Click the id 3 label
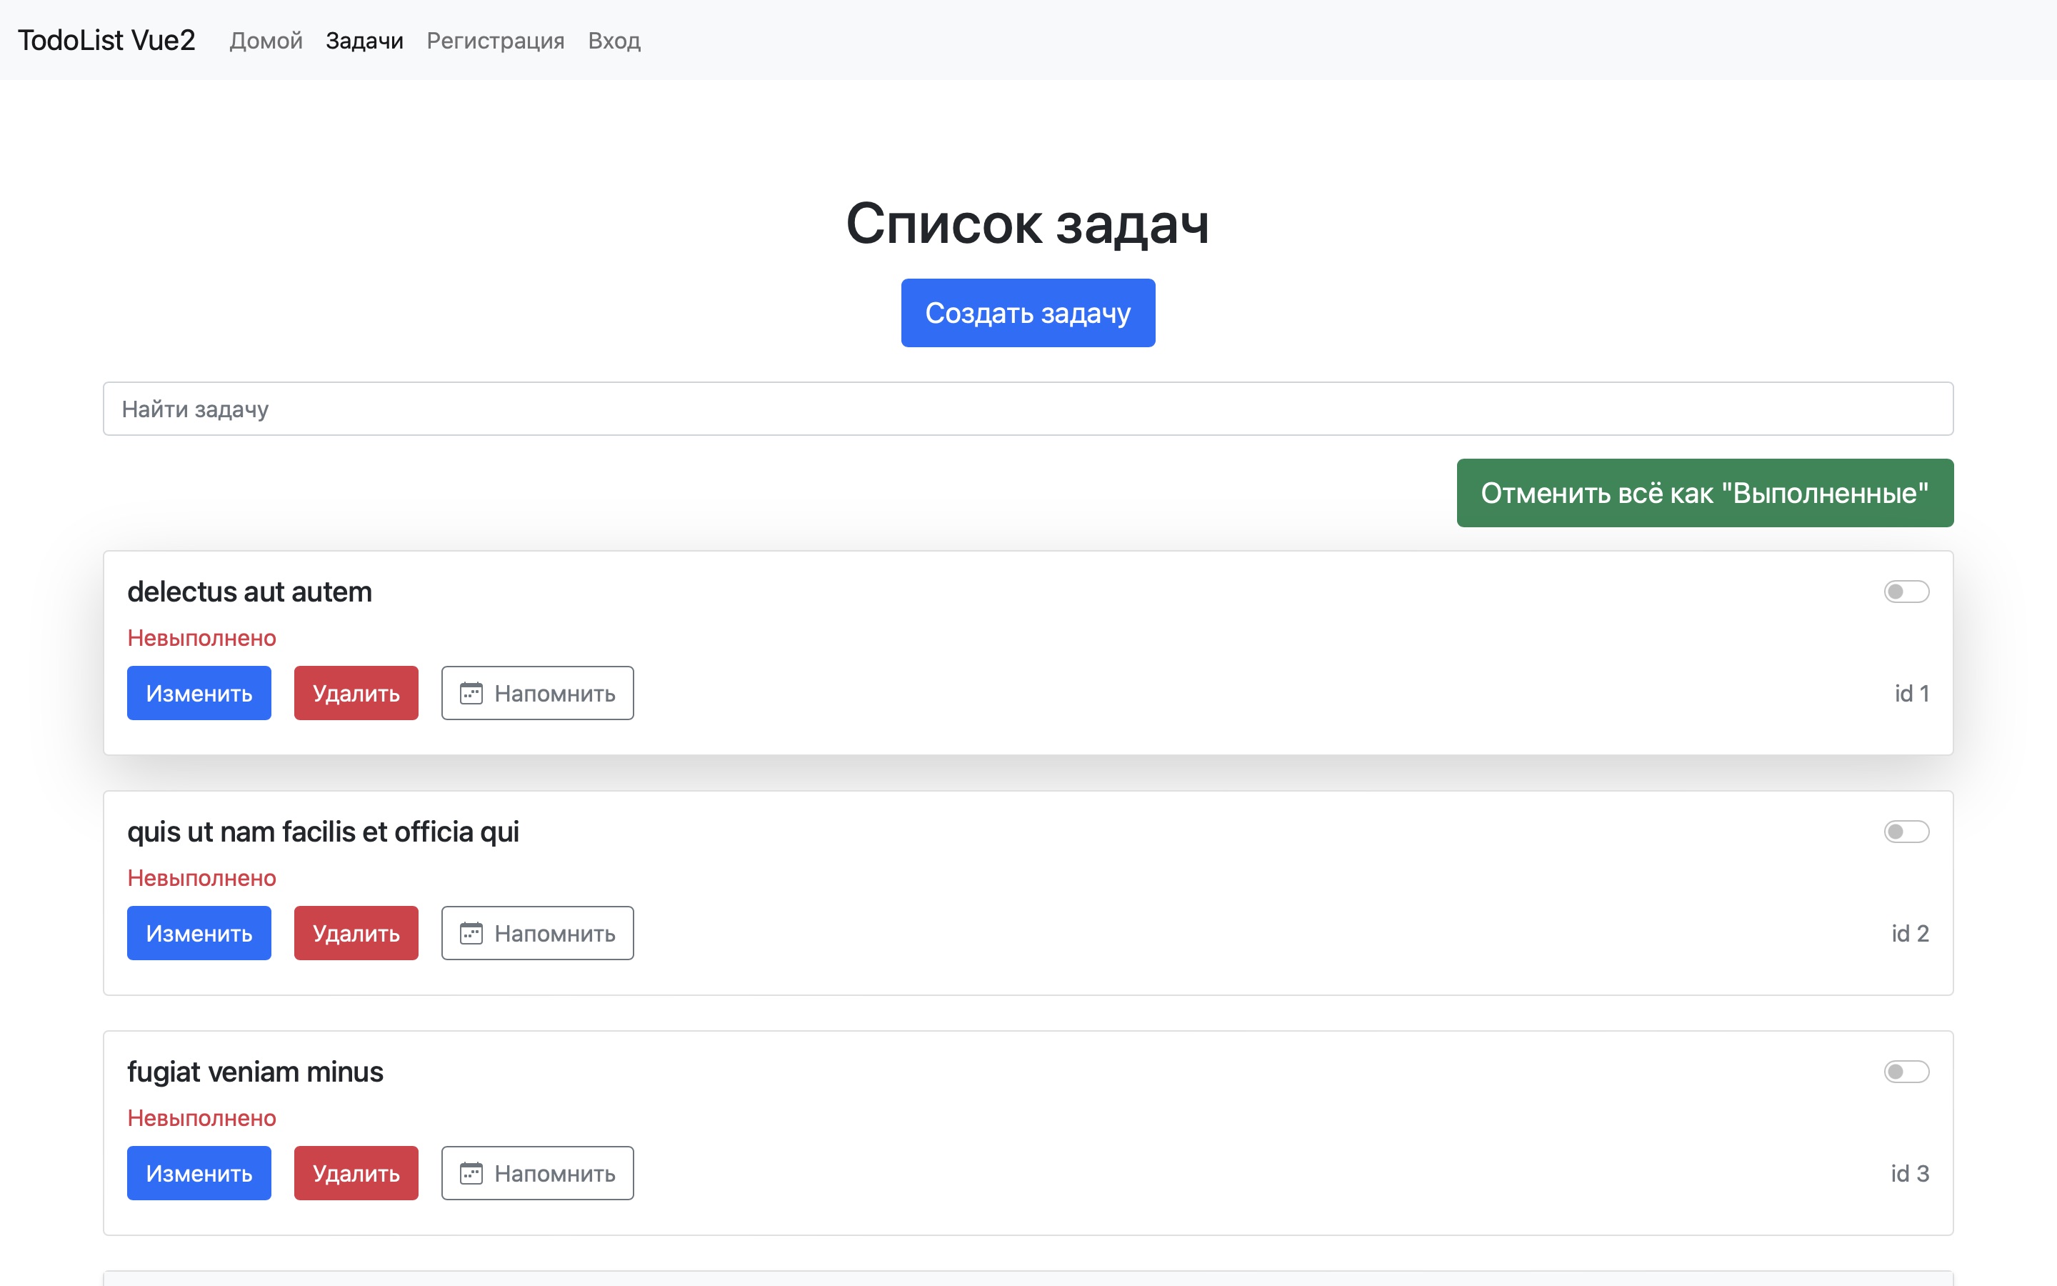Image resolution: width=2057 pixels, height=1286 pixels. pos(1910,1173)
